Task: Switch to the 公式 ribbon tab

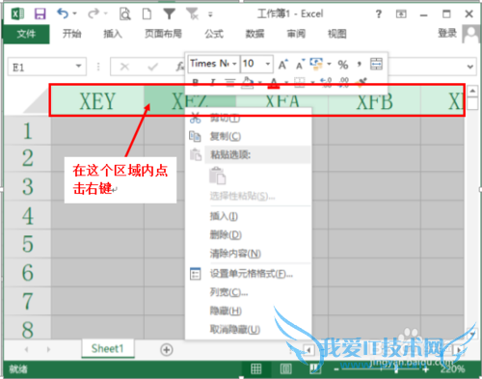Action: 214,34
